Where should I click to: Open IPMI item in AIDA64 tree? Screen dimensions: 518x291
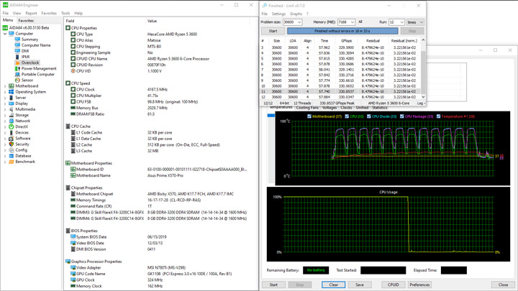tap(25, 57)
